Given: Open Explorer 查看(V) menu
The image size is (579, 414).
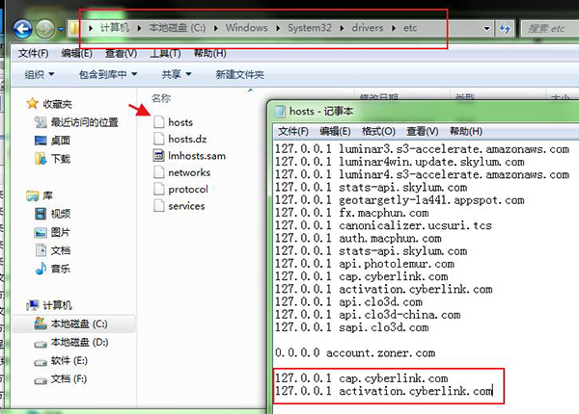Looking at the screenshot, I should pos(122,53).
